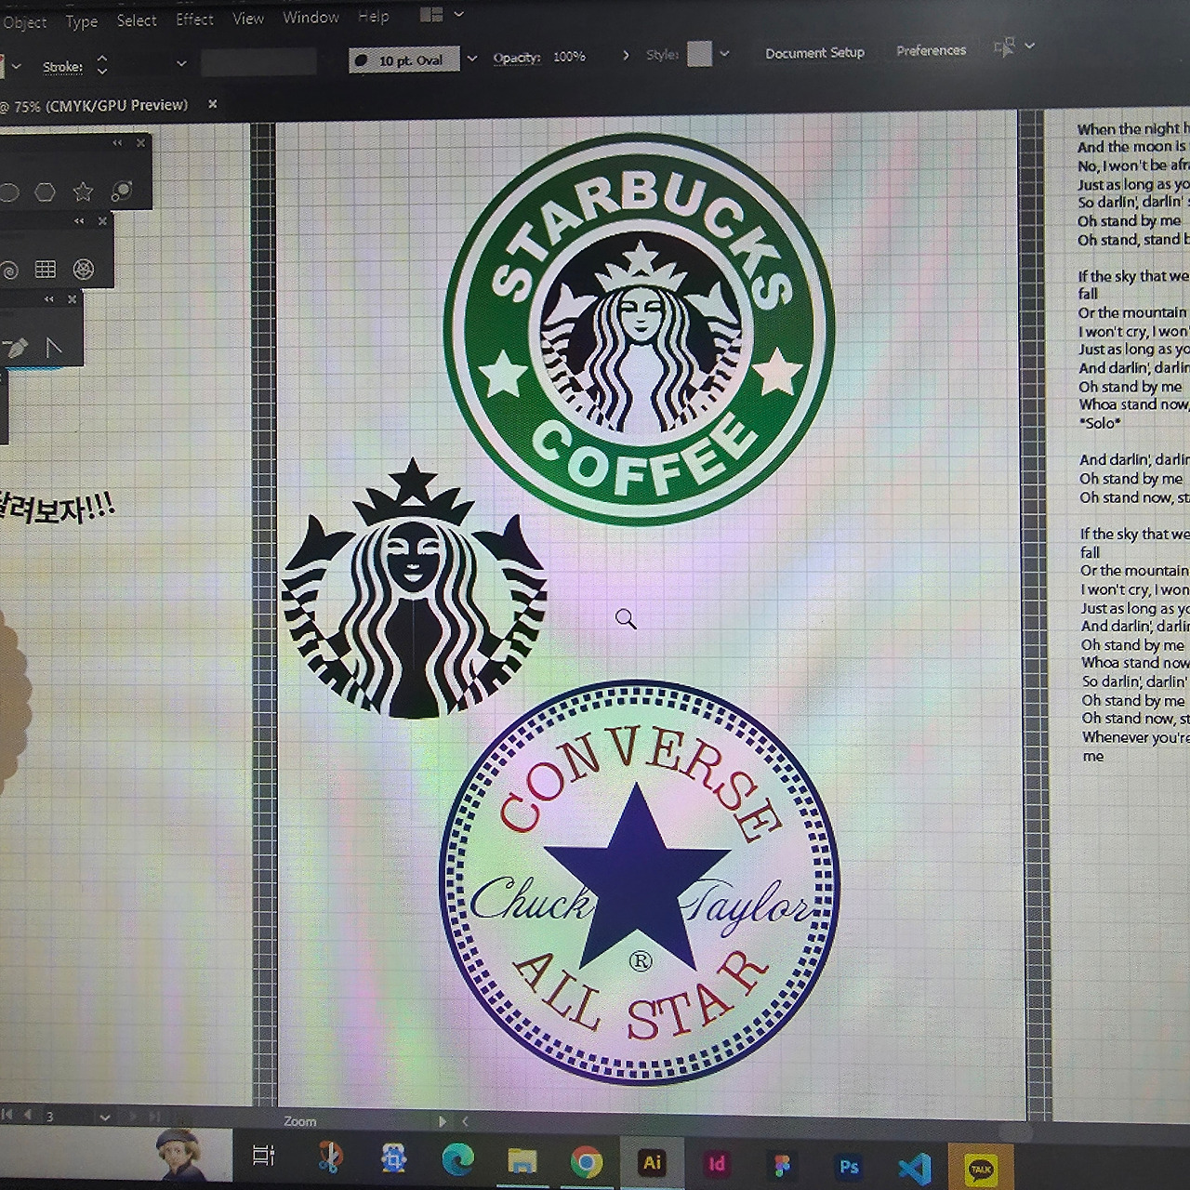Click the Illustrator taskbar icon
This screenshot has height=1190, width=1190.
click(652, 1163)
